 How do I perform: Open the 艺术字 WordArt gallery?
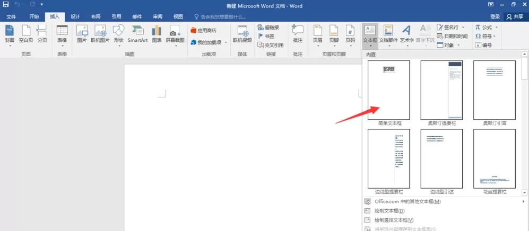click(407, 35)
